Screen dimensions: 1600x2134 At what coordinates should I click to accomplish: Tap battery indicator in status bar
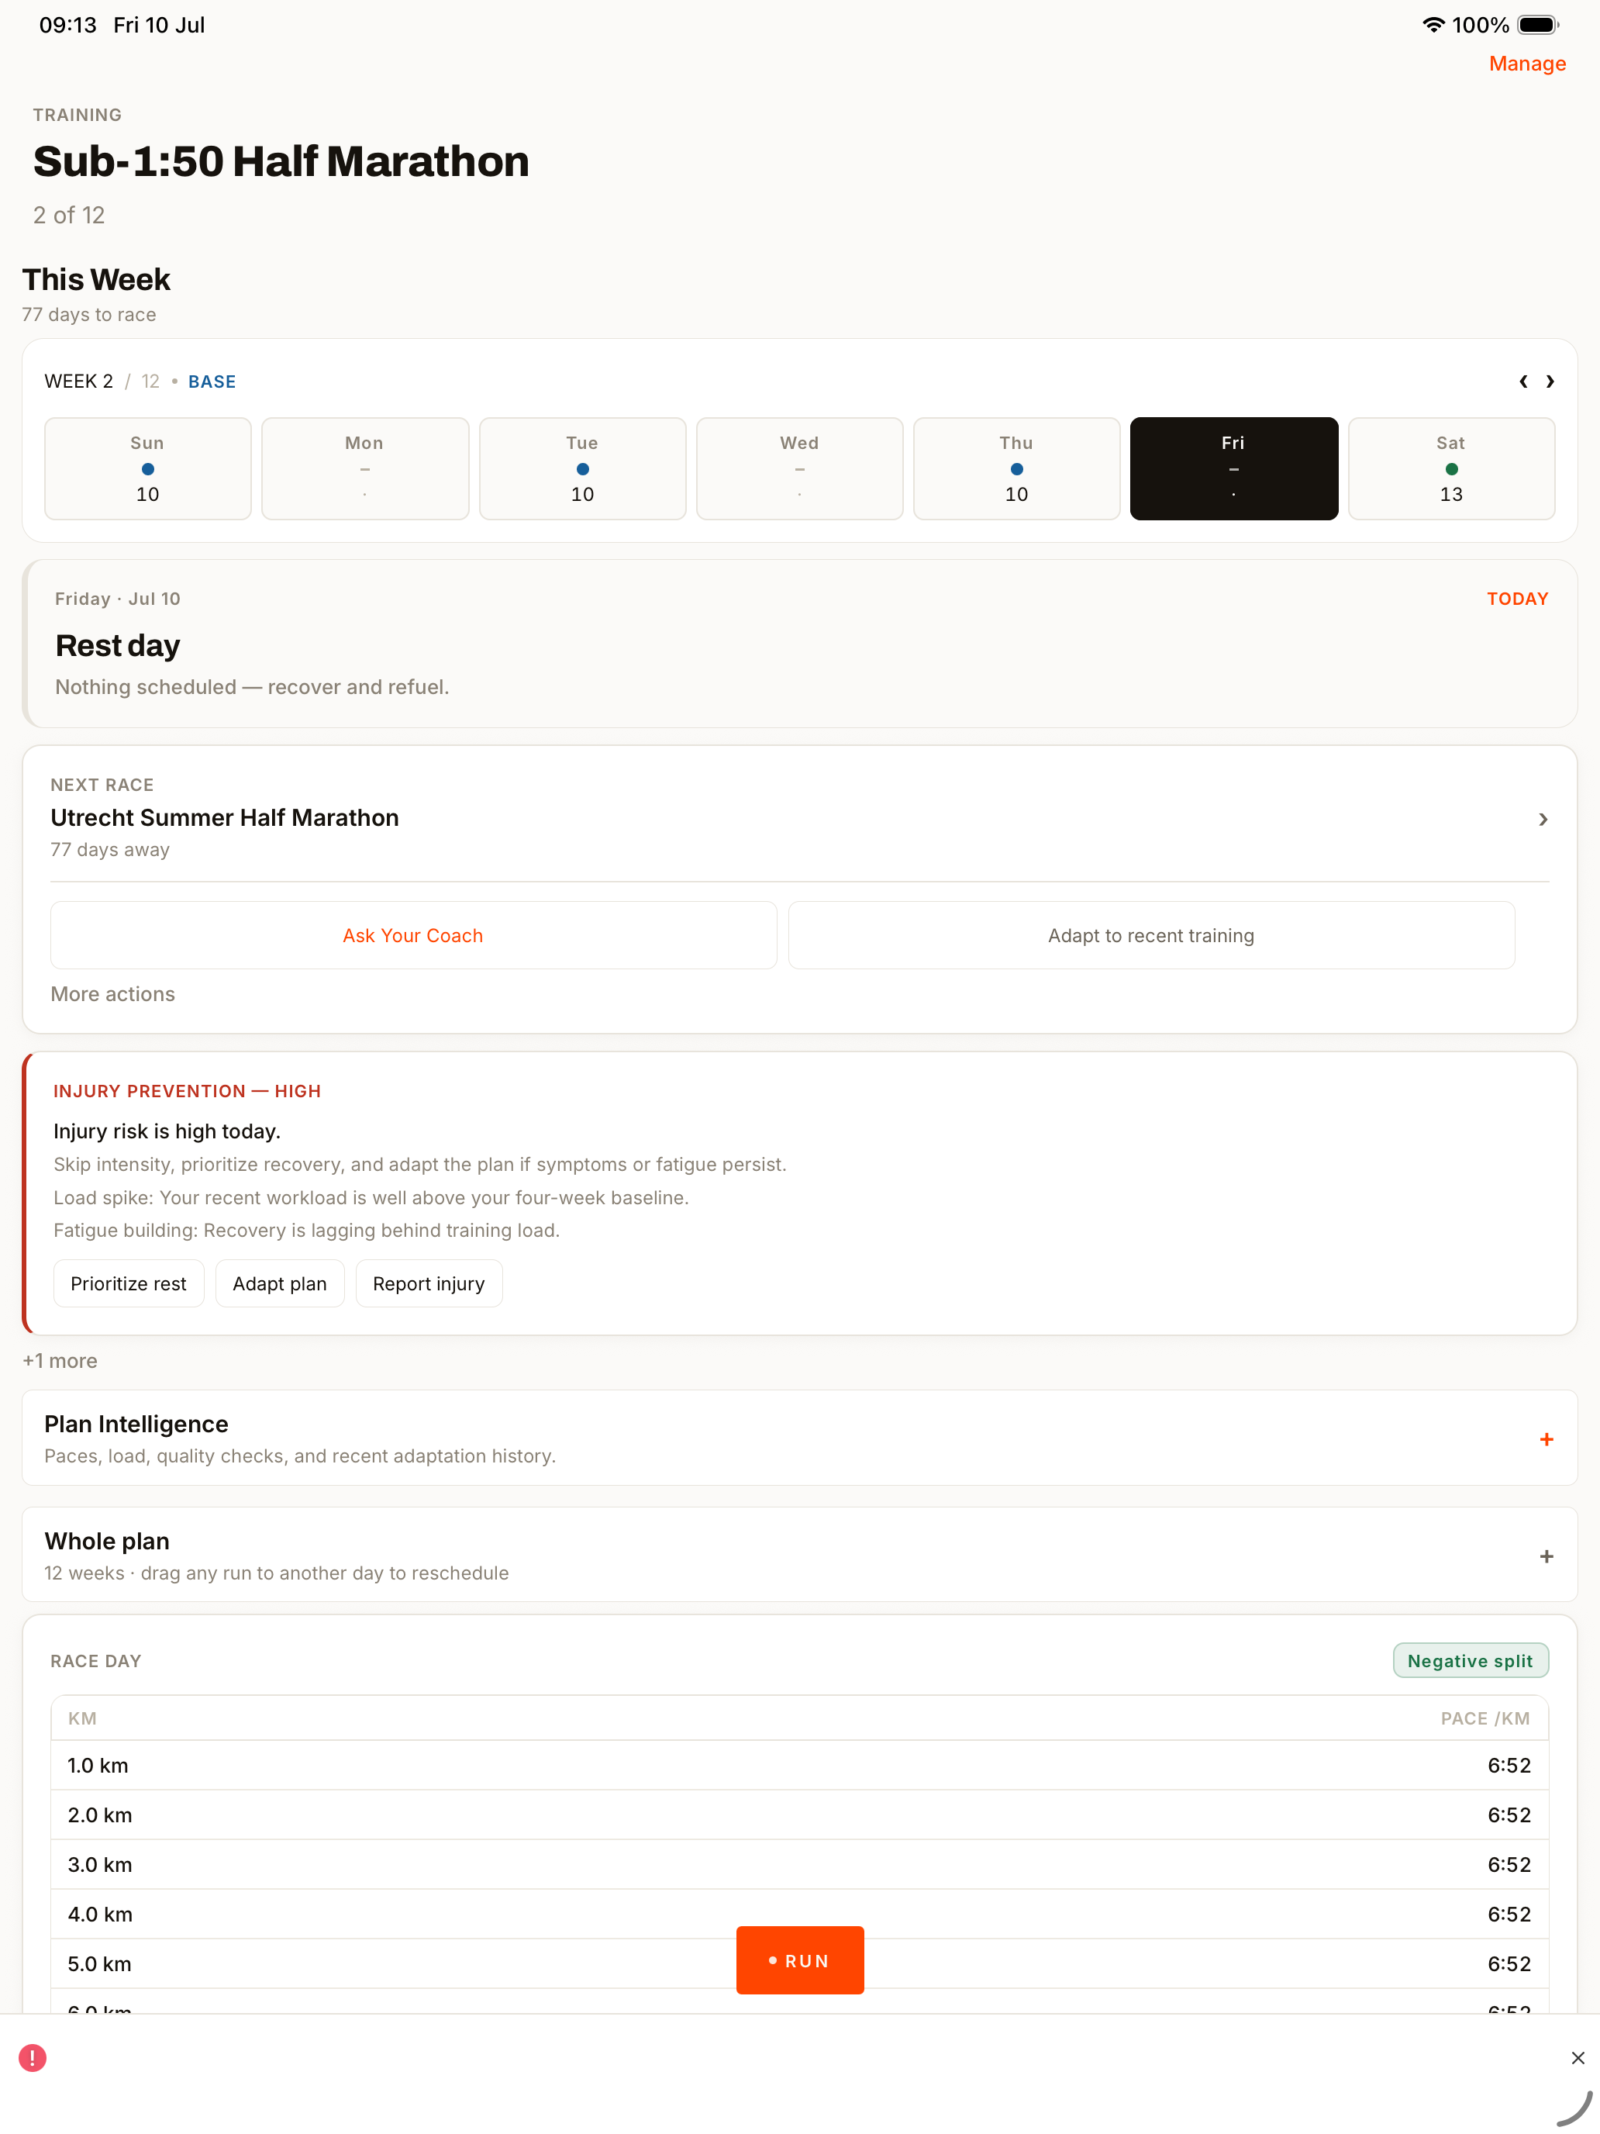pos(1538,25)
